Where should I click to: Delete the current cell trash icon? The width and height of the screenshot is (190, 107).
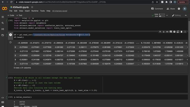181,32
